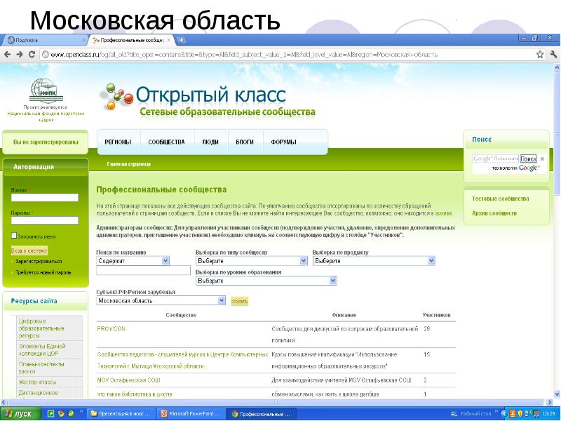This screenshot has width=561, height=421.
Task: Open Chrome wrench settings menu
Action: (553, 55)
